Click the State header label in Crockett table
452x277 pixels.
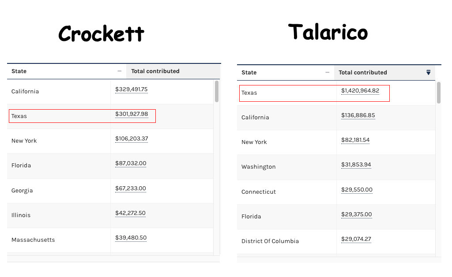(19, 71)
